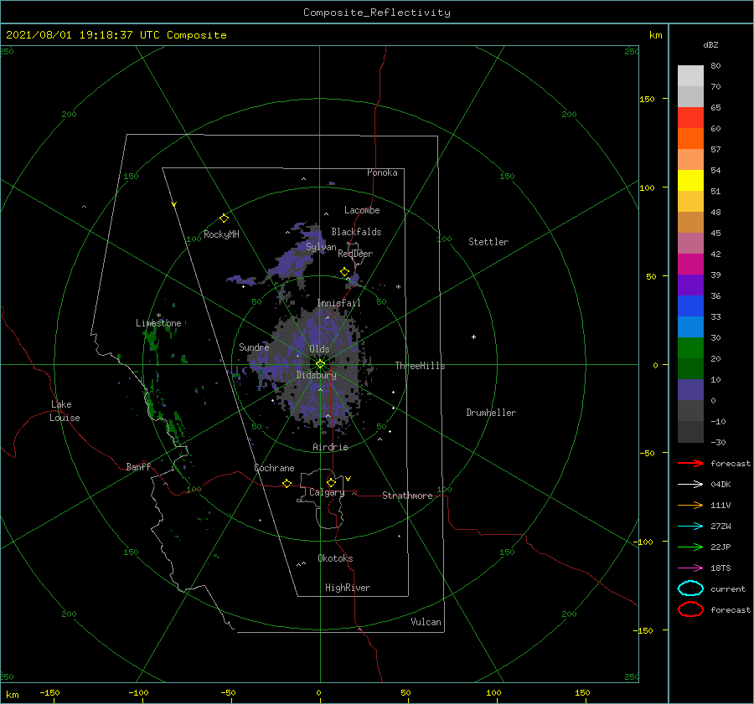Click the magenta 18TS arrow icon
Screen dimensions: 754x704
pyautogui.click(x=690, y=568)
